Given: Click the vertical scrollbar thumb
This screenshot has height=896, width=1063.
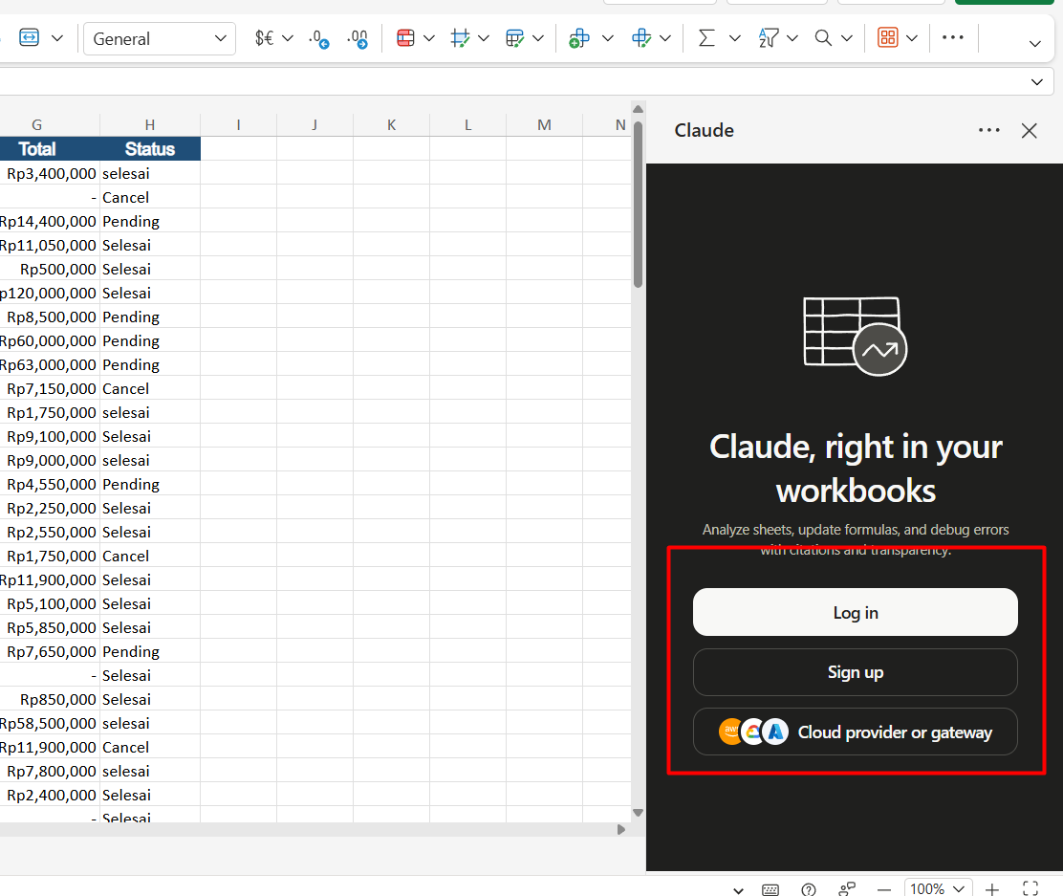Looking at the screenshot, I should coord(638,205).
